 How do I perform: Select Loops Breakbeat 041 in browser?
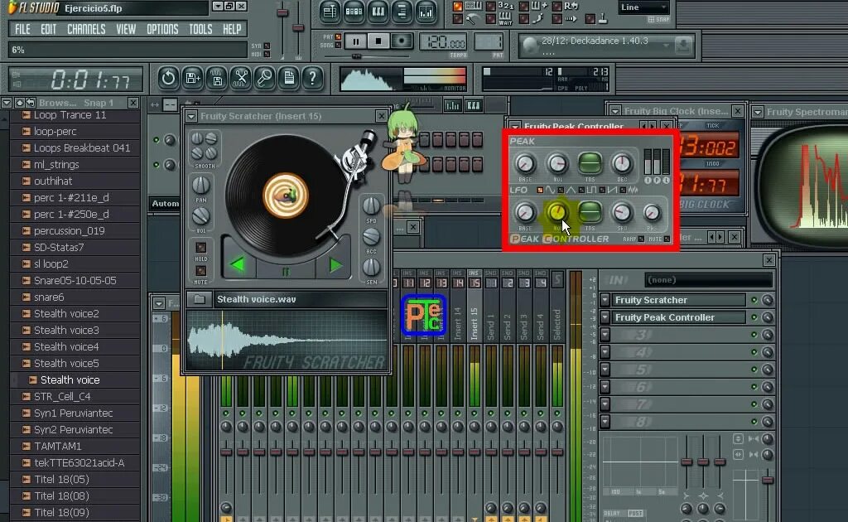[82, 148]
